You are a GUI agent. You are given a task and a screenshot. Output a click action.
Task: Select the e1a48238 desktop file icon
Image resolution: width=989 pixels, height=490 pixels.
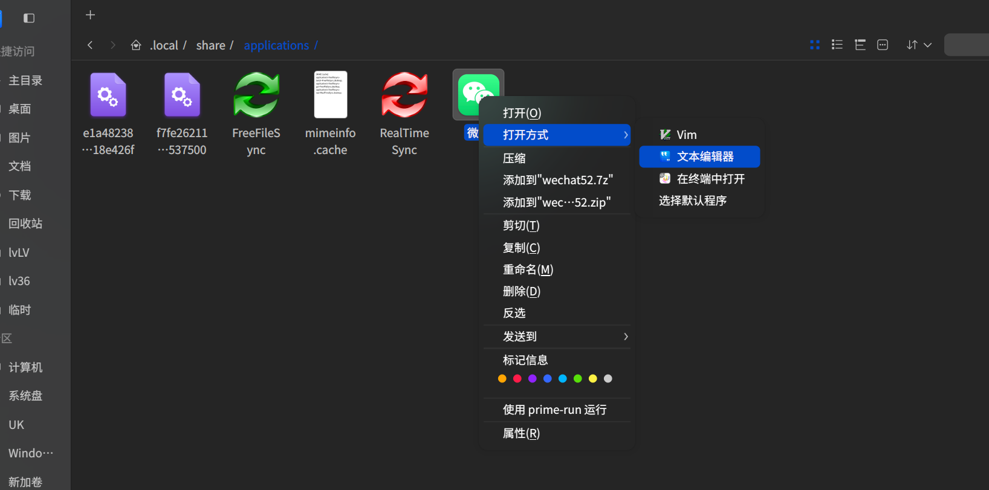(x=108, y=95)
